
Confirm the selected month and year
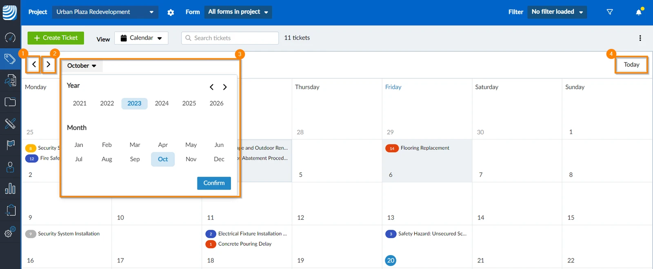click(x=214, y=183)
